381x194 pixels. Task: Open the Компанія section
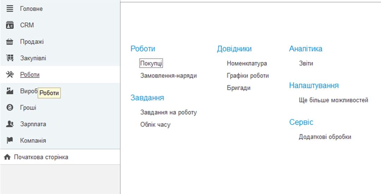(x=33, y=141)
